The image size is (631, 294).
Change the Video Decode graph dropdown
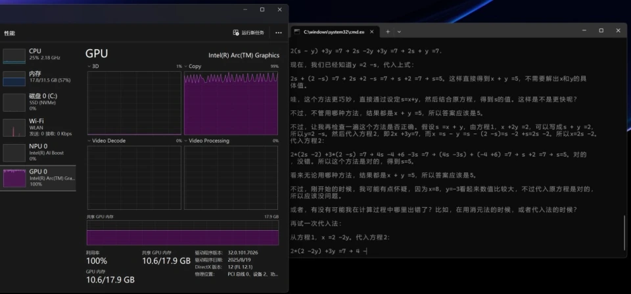(90, 141)
